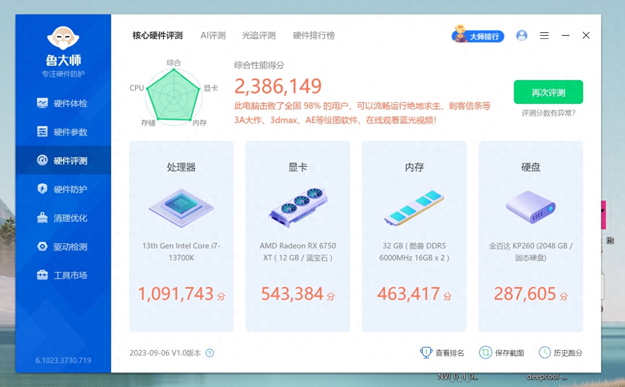Open 硬件体检 in sidebar
This screenshot has width=625, height=387.
(63, 104)
